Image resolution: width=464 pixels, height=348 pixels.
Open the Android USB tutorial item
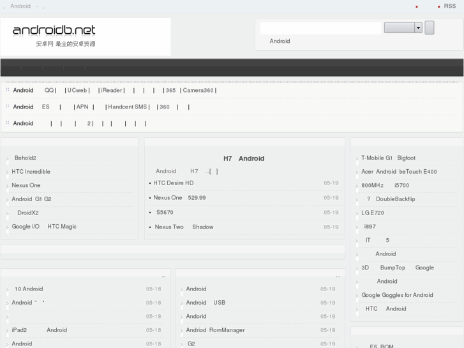[x=206, y=303]
